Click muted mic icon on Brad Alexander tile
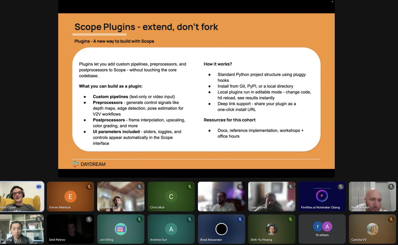This screenshot has width=398, height=245. click(240, 219)
